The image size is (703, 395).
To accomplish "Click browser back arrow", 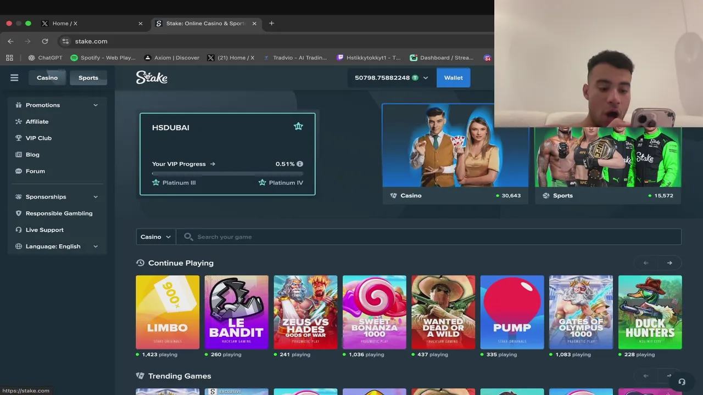I will [10, 41].
